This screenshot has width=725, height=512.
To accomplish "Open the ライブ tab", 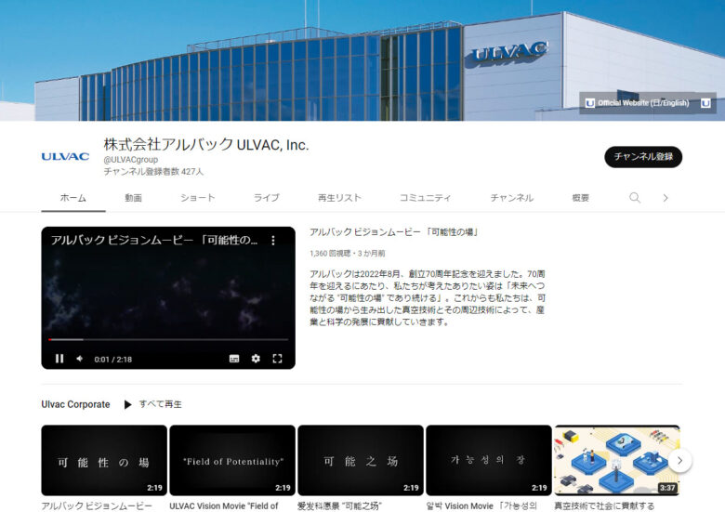I will (x=267, y=198).
